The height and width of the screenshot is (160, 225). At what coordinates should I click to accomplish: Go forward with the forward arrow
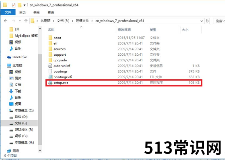(x=14, y=21)
